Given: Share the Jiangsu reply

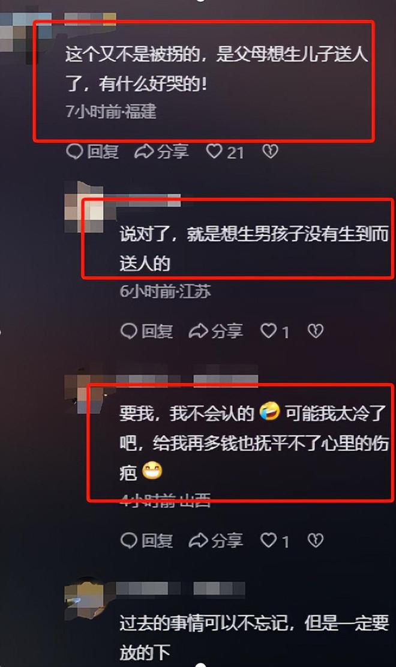Looking at the screenshot, I should (x=215, y=331).
